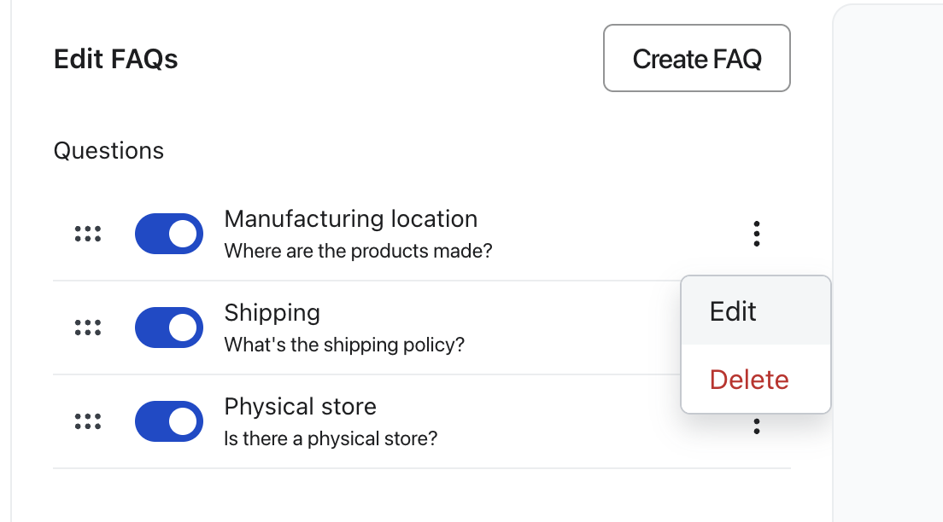
Task: Click the Physical store title
Action: click(300, 407)
